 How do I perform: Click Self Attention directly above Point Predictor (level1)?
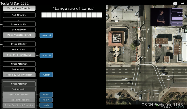pyautogui.click(x=19, y=30)
